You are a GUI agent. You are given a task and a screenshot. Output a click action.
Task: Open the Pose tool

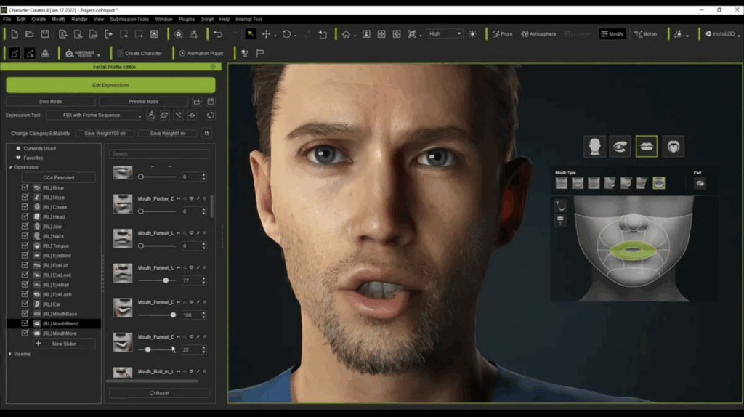point(503,34)
